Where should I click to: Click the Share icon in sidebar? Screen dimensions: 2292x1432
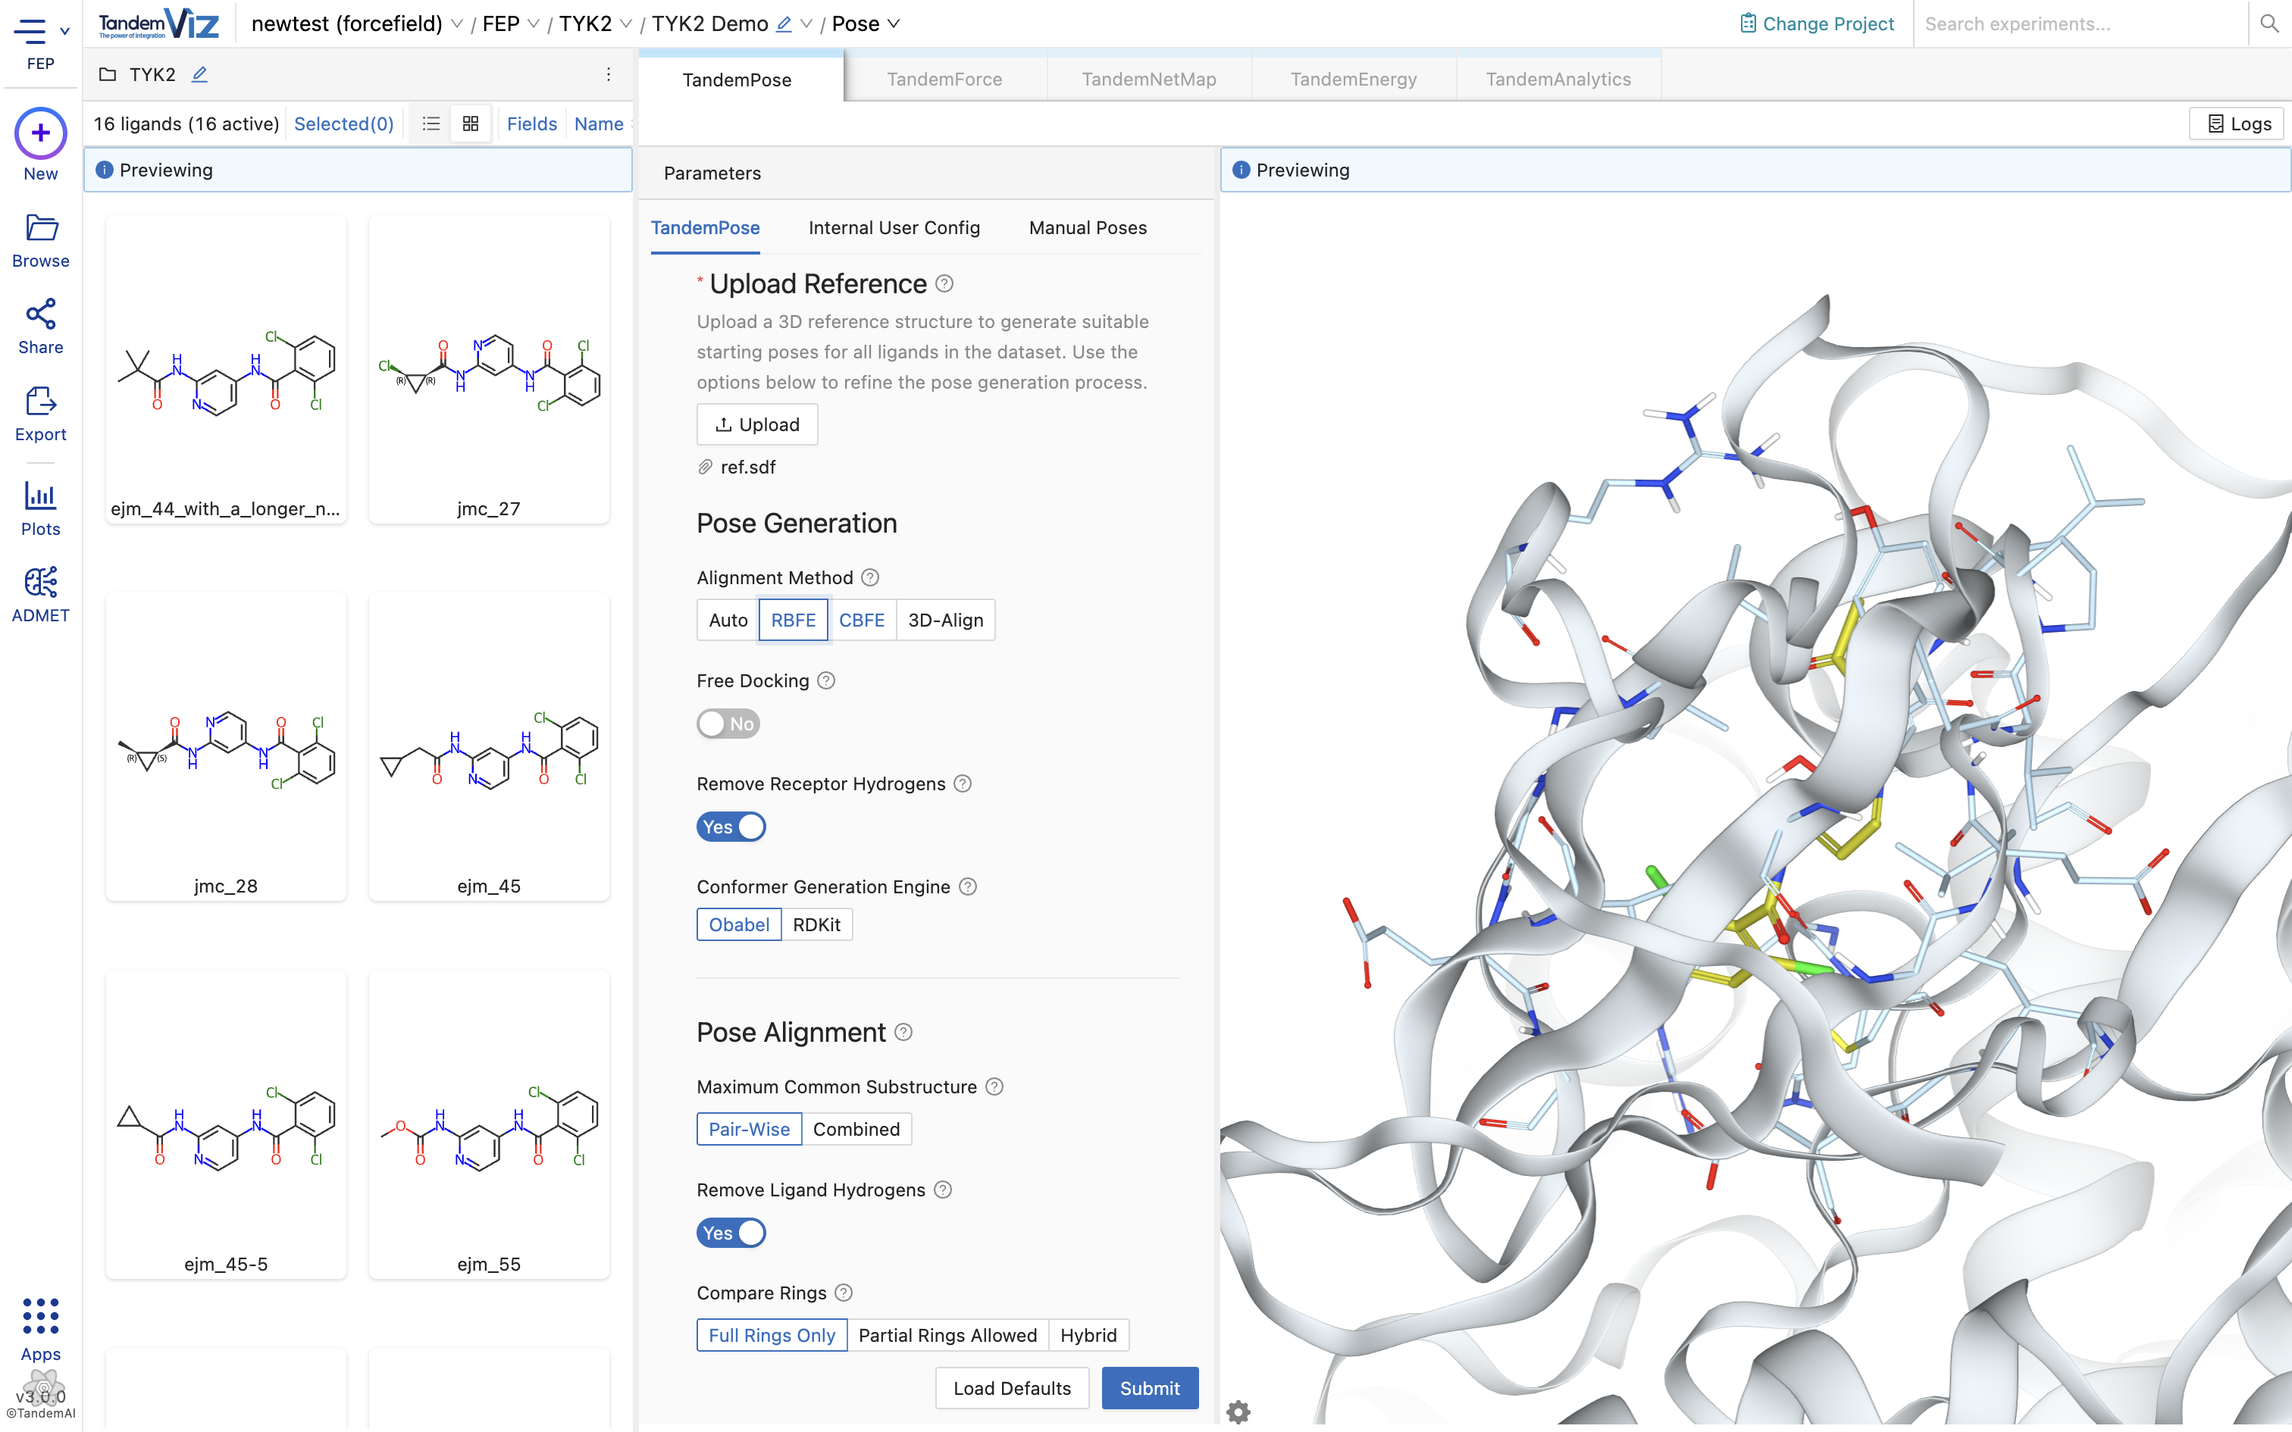tap(41, 314)
